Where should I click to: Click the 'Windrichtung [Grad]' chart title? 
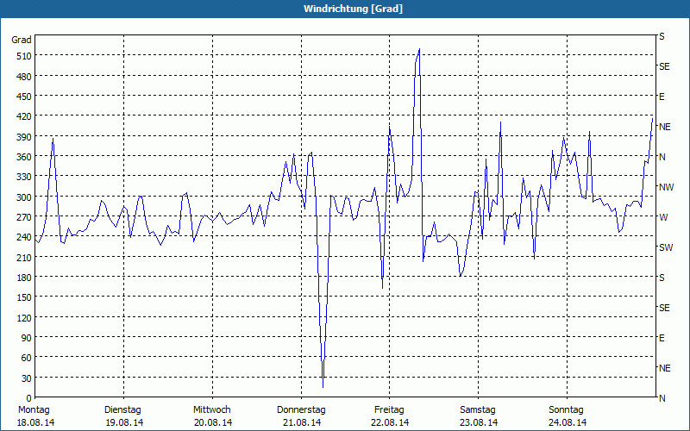coord(353,9)
